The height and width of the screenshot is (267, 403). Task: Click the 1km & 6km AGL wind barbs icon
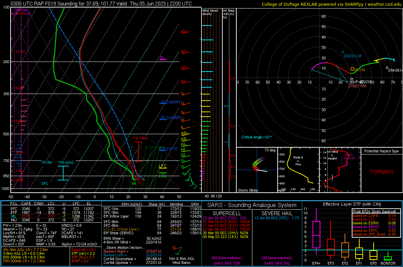tap(177, 250)
